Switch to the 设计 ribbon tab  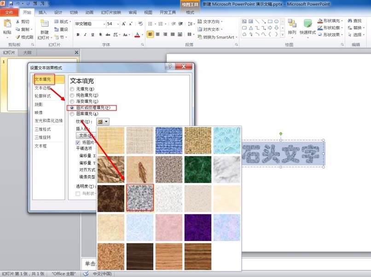(x=59, y=12)
